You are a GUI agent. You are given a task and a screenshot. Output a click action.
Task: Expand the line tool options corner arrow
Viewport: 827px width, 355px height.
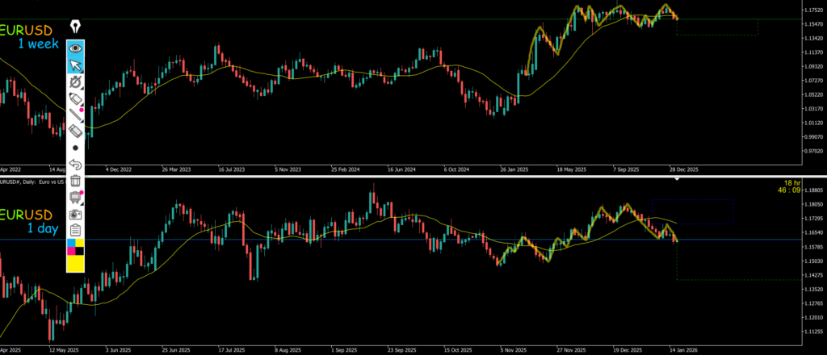pos(83,122)
